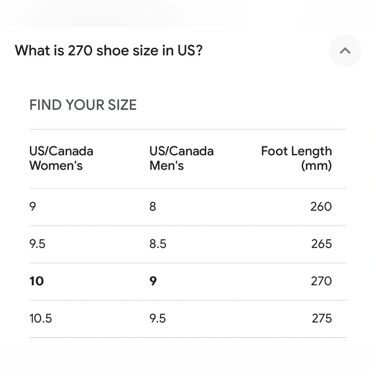Click the 'Foot Length (mm)' column header
Screen dimensions: 376x376
pos(296,158)
